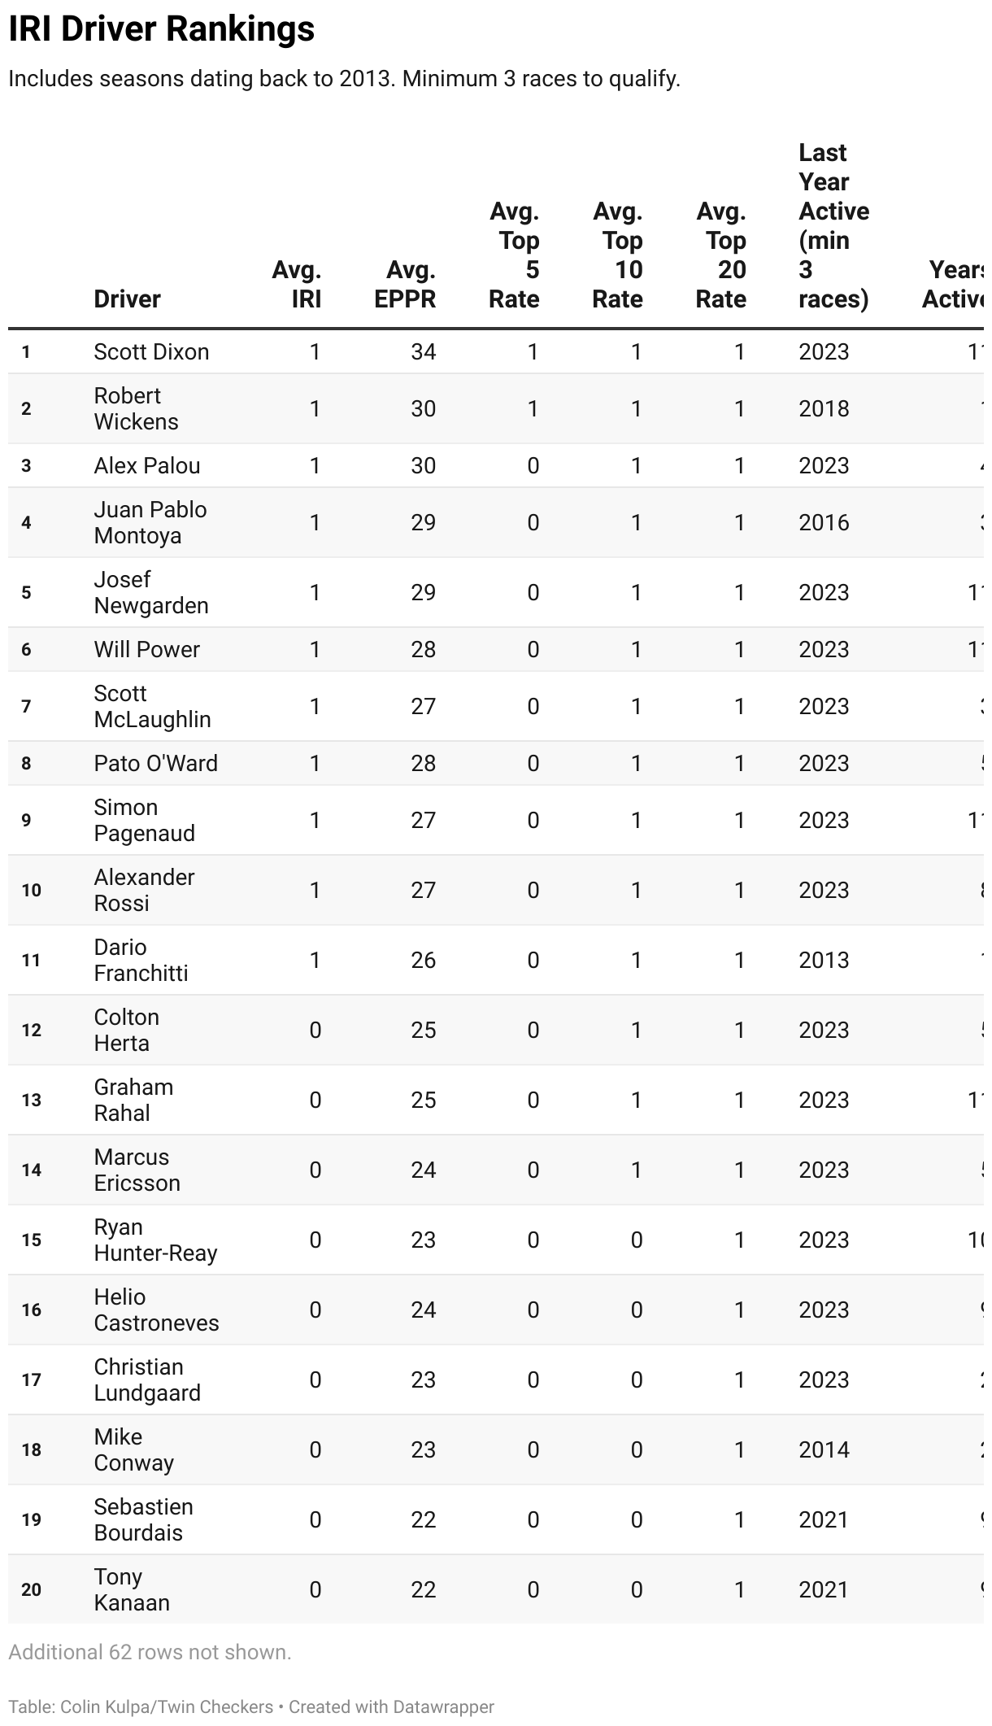The width and height of the screenshot is (992, 1726).
Task: Select Helio Castroneves driver name
Action: click(x=156, y=1310)
